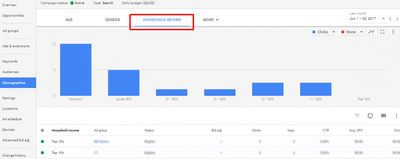Go to Ad schedule in sidebar
The image size is (400, 159).
tap(12, 119)
